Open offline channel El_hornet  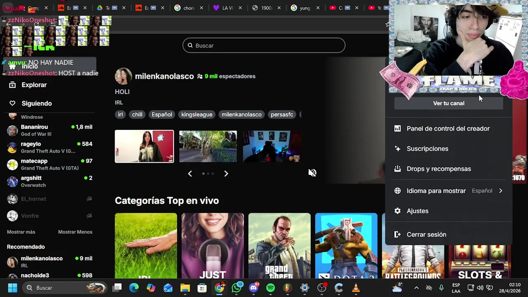[x=49, y=199]
